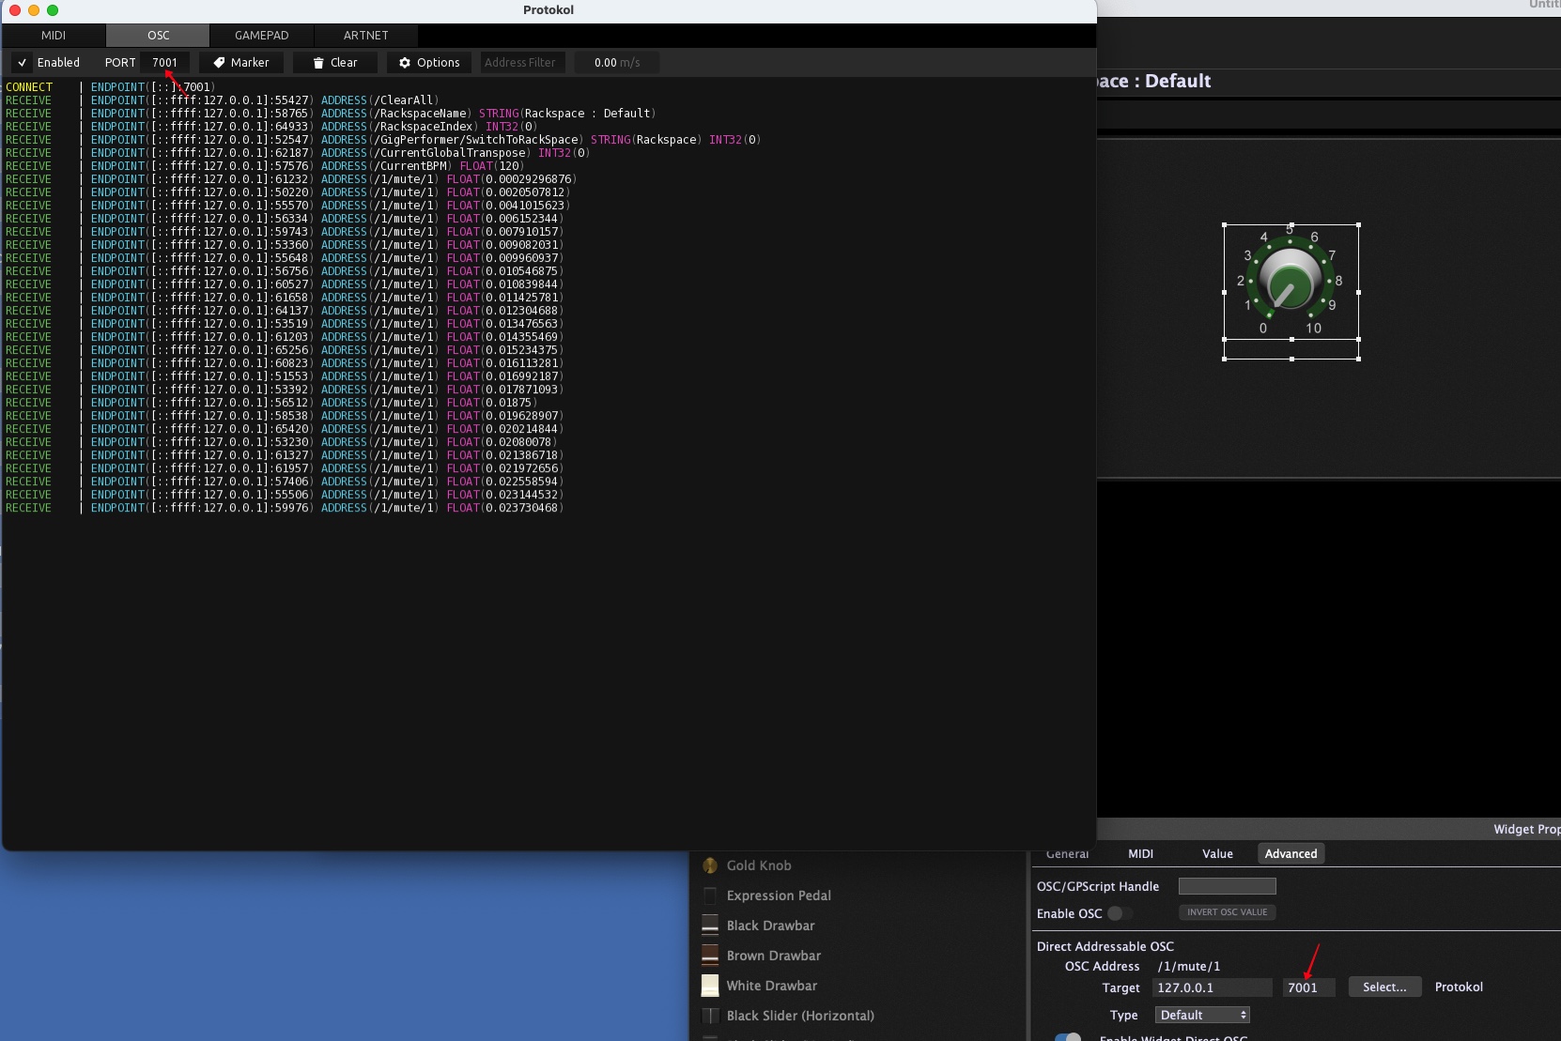This screenshot has height=1041, width=1561.
Task: Click the OSC Address value /1/mute/1
Action: tap(1188, 966)
